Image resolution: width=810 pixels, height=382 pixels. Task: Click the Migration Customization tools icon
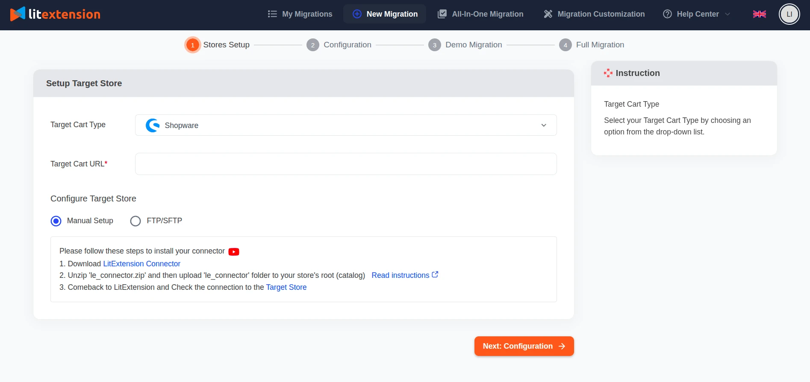point(548,14)
